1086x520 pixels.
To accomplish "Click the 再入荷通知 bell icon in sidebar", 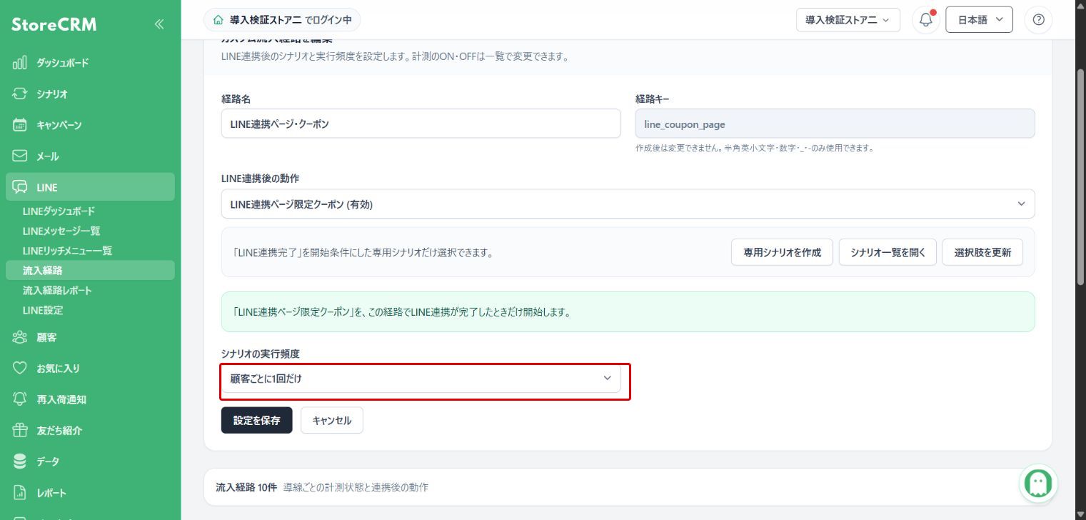I will coord(20,399).
